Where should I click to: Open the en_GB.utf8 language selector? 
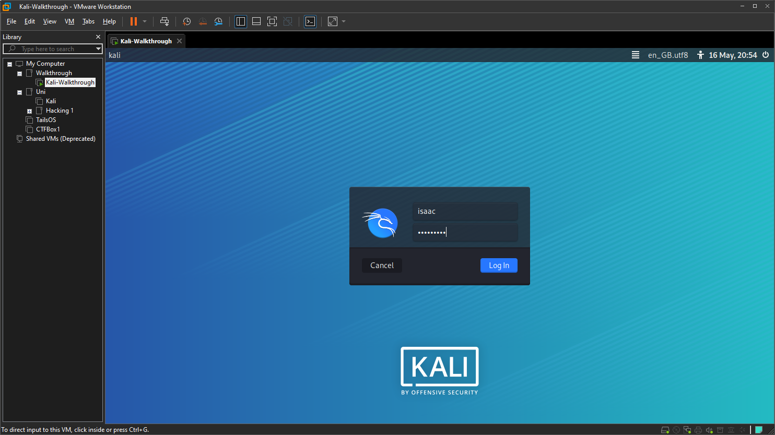point(668,55)
